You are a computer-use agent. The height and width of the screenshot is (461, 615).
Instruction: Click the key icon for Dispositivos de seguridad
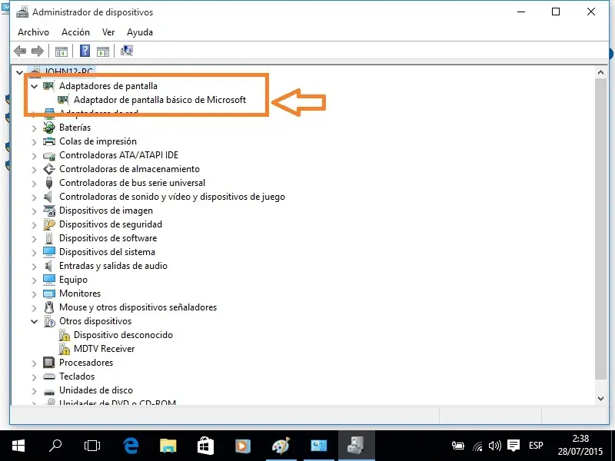49,224
